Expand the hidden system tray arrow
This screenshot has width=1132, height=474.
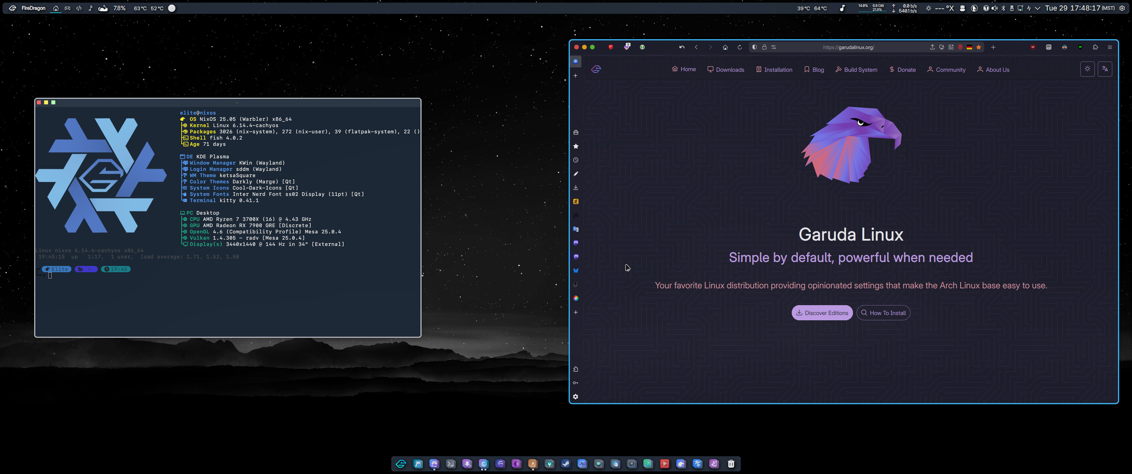[x=1038, y=8]
